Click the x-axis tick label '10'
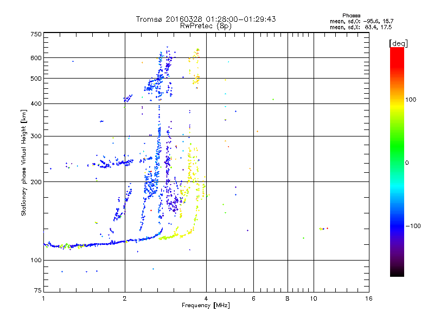Screen dimensions: 434x325 [x=314, y=298]
